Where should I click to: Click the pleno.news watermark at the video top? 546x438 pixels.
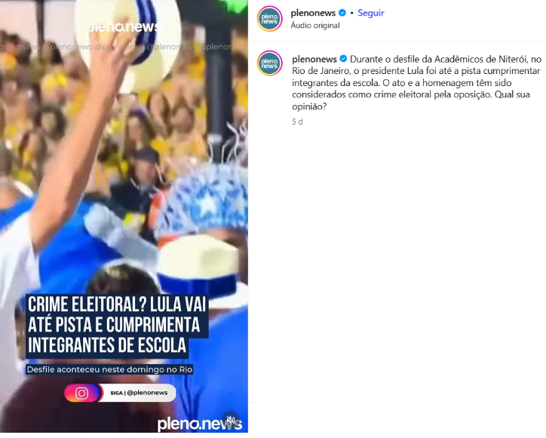point(124,27)
